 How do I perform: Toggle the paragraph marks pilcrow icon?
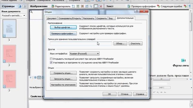coord(190,6)
